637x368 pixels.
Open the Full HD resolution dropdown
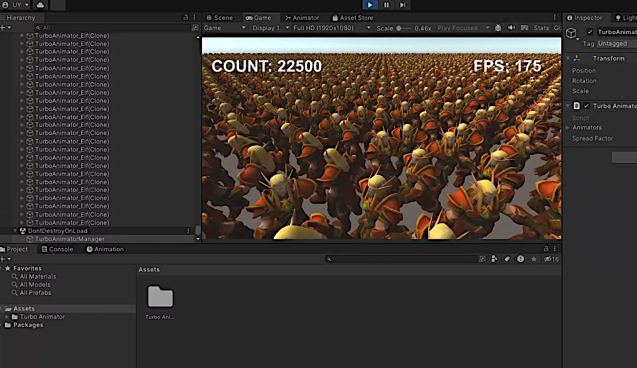click(x=332, y=28)
